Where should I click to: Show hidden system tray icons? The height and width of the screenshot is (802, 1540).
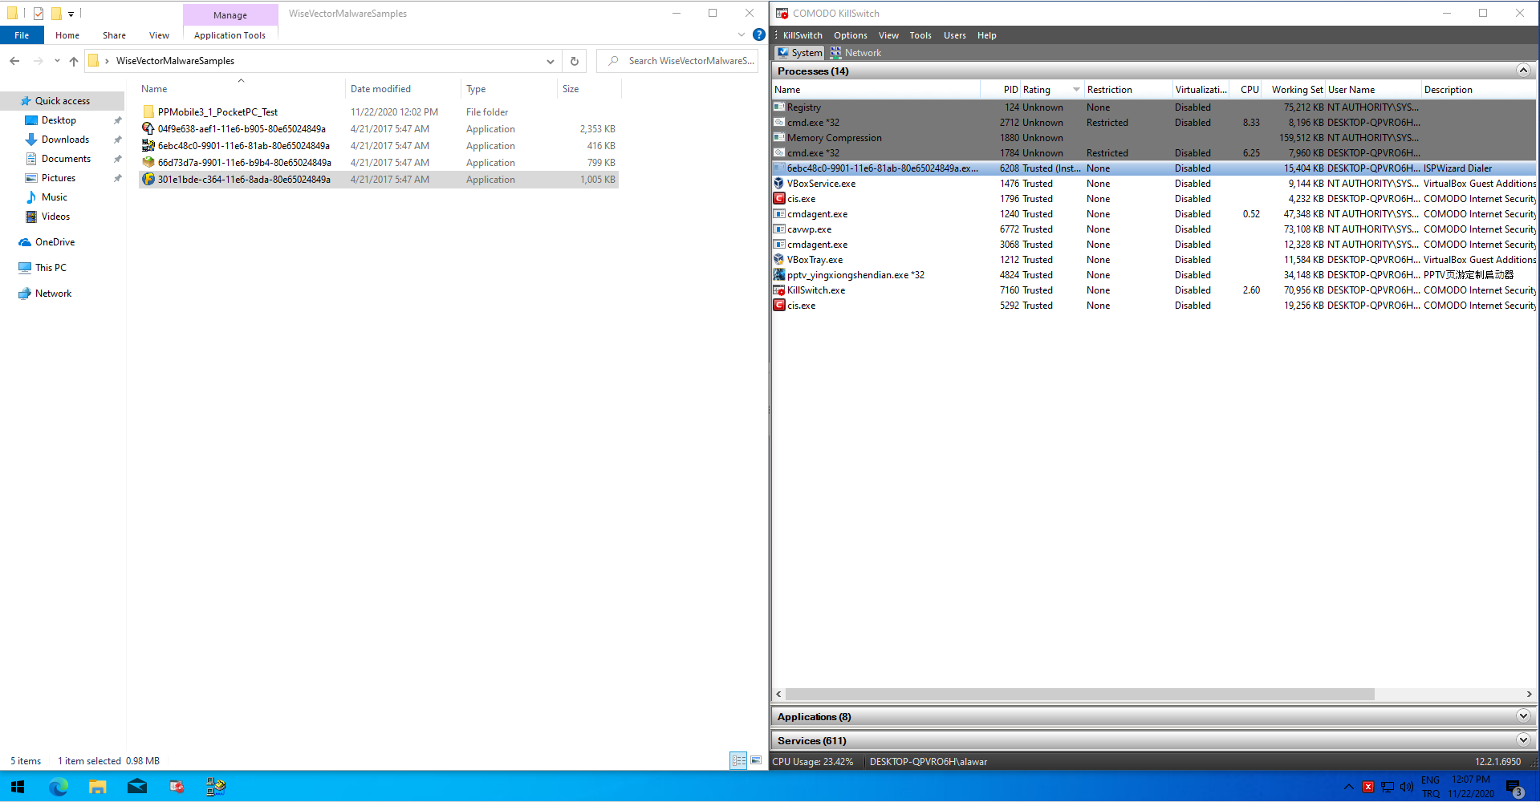1348,787
